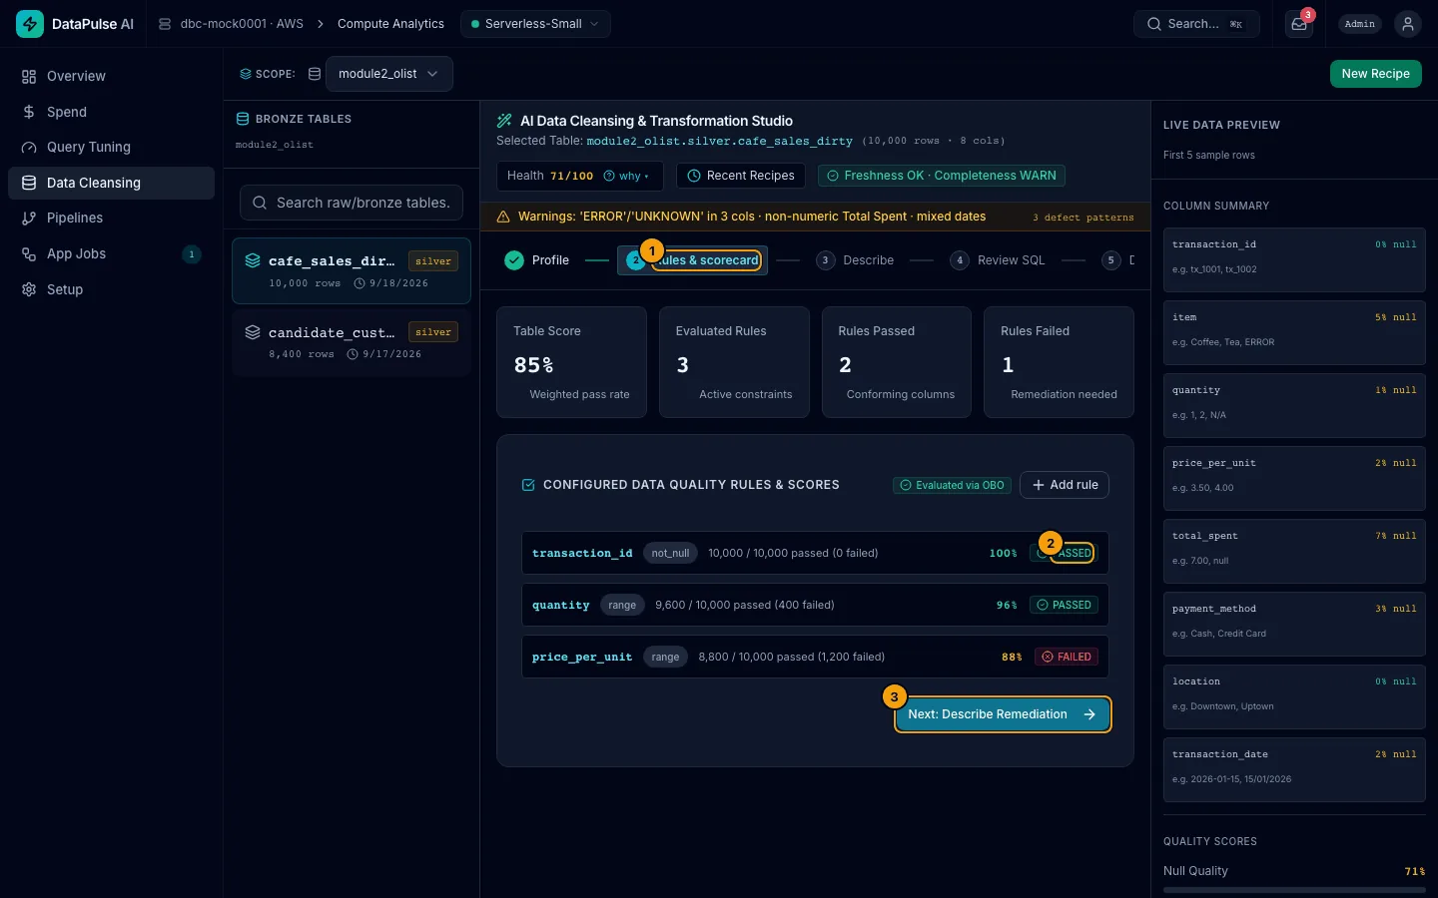Image resolution: width=1438 pixels, height=898 pixels.
Task: Click the Null Quality progress bar
Action: pos(1294,890)
